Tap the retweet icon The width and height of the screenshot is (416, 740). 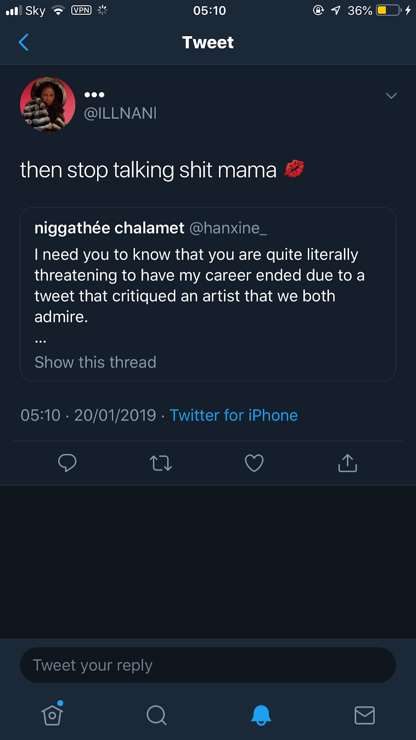pyautogui.click(x=161, y=463)
